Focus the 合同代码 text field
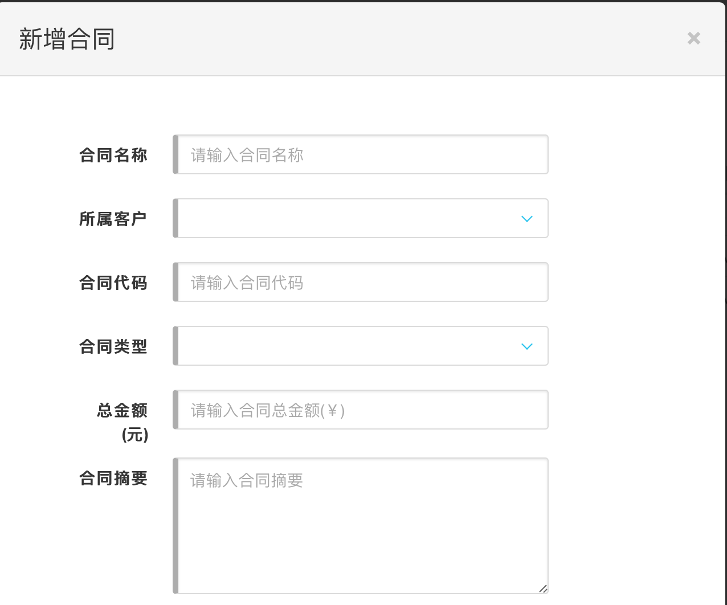 pos(362,282)
